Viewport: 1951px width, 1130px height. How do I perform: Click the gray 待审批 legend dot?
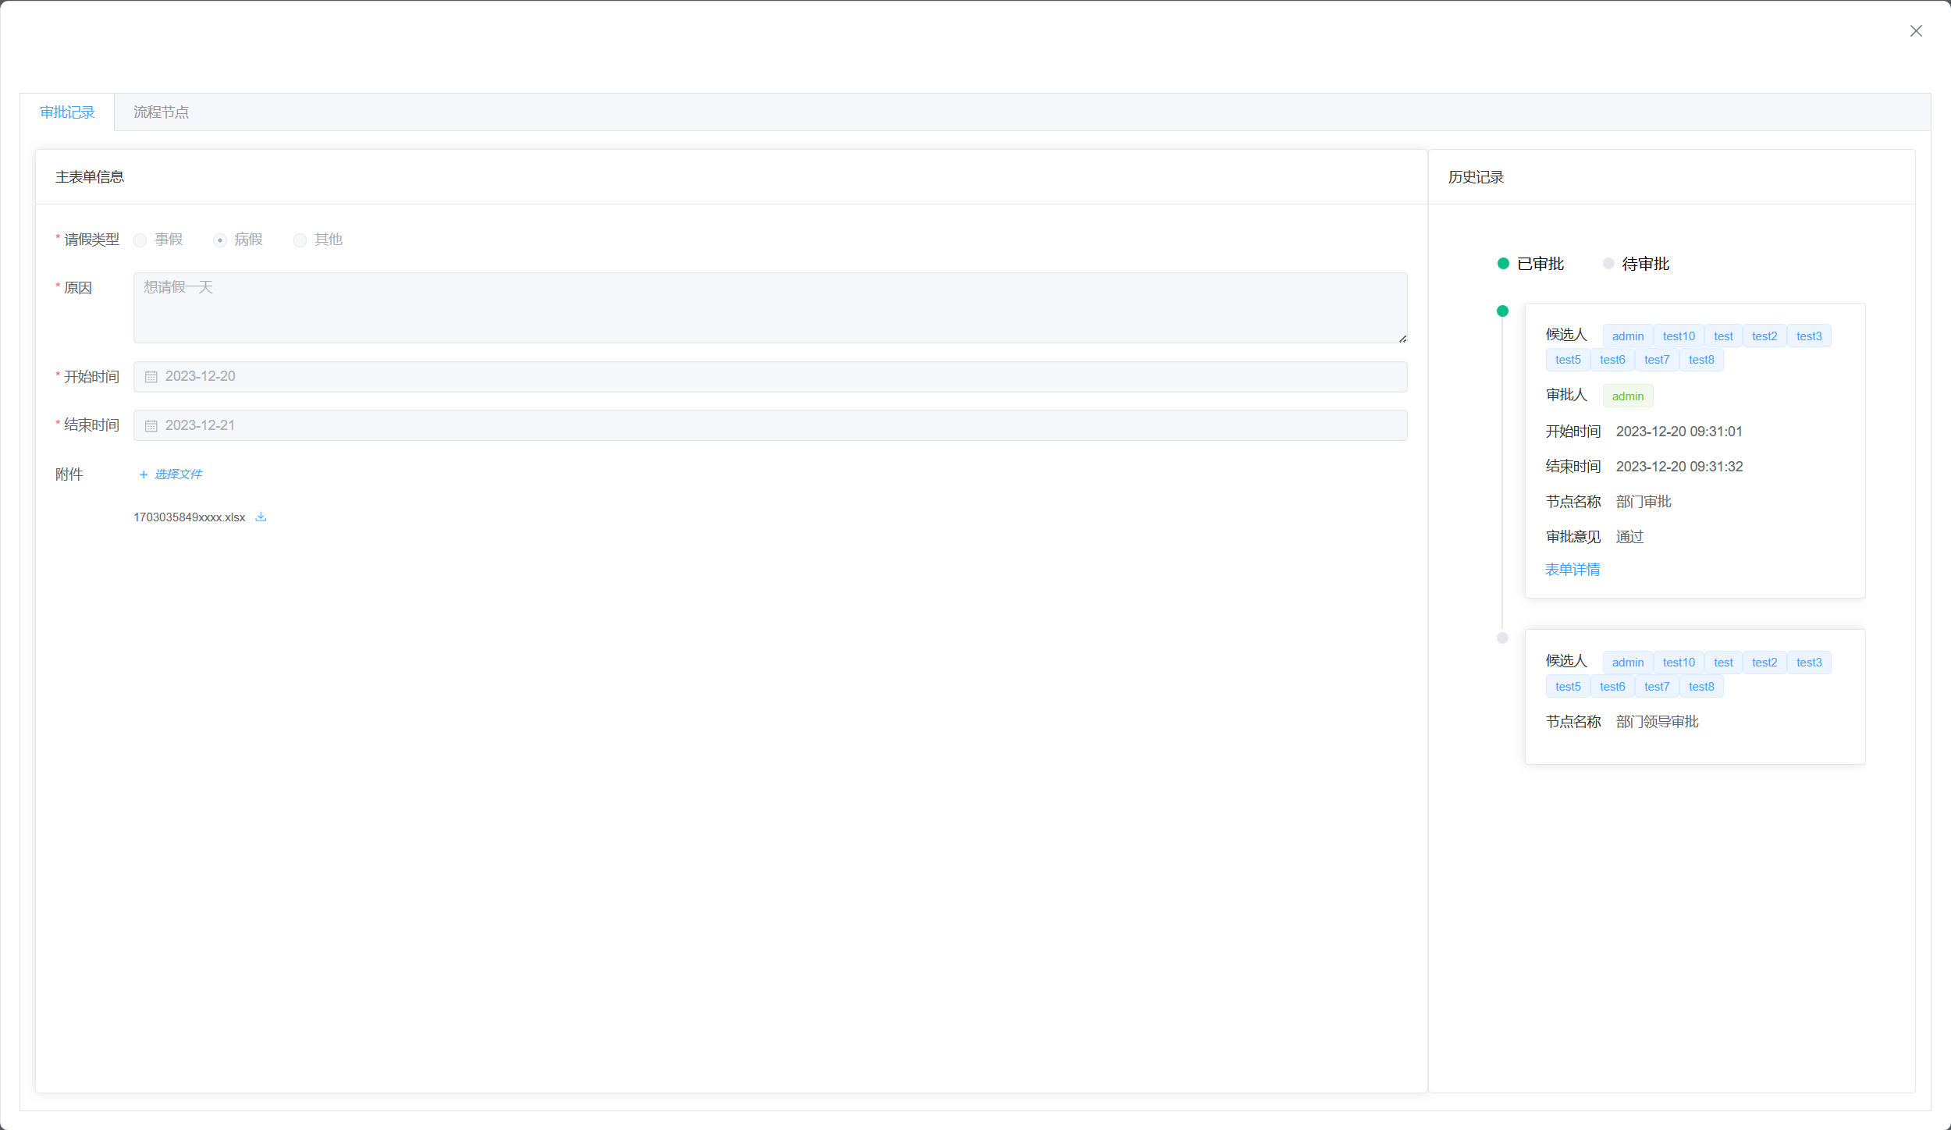click(1608, 264)
